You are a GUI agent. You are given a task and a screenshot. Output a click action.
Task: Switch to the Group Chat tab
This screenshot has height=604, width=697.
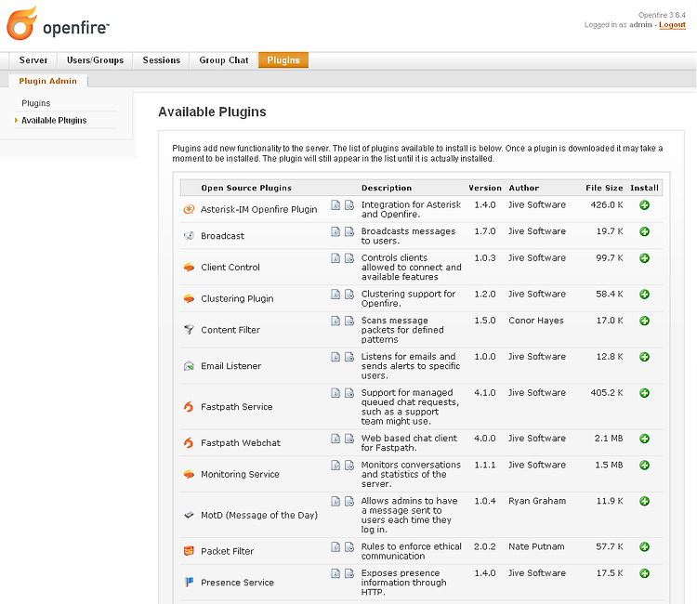click(224, 60)
